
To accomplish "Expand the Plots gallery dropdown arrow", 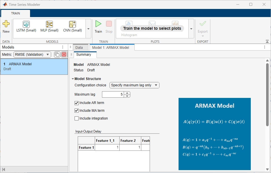I will 191,29.
